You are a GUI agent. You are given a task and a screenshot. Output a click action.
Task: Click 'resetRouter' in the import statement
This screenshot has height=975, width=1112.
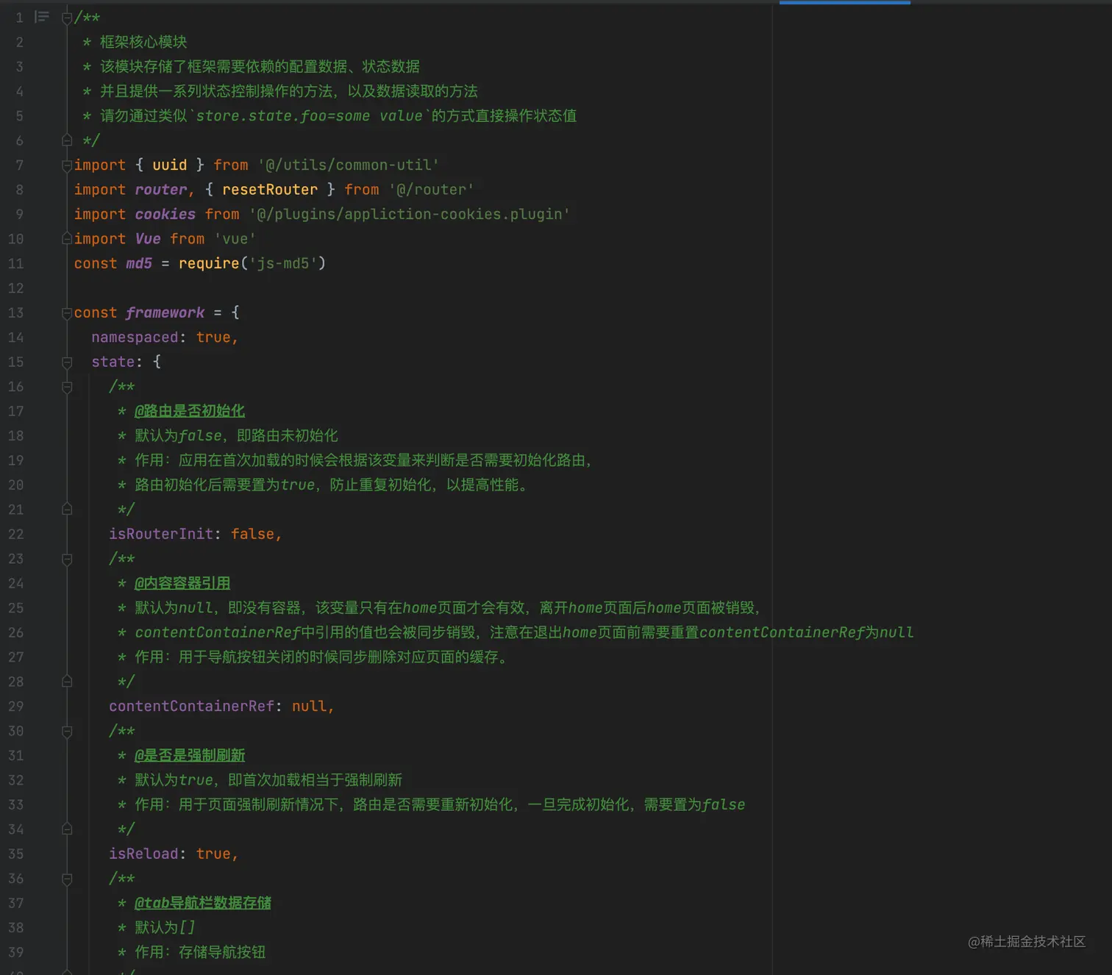click(x=270, y=190)
